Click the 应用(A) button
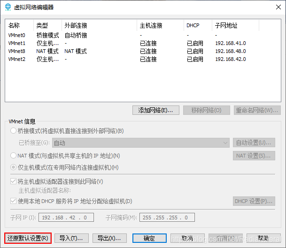286x248 pixels. click(225, 238)
